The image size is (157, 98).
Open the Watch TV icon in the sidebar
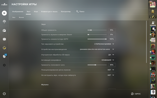(4, 39)
